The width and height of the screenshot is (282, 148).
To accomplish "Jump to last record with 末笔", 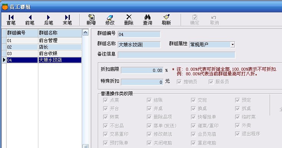I will pyautogui.click(x=67, y=20).
